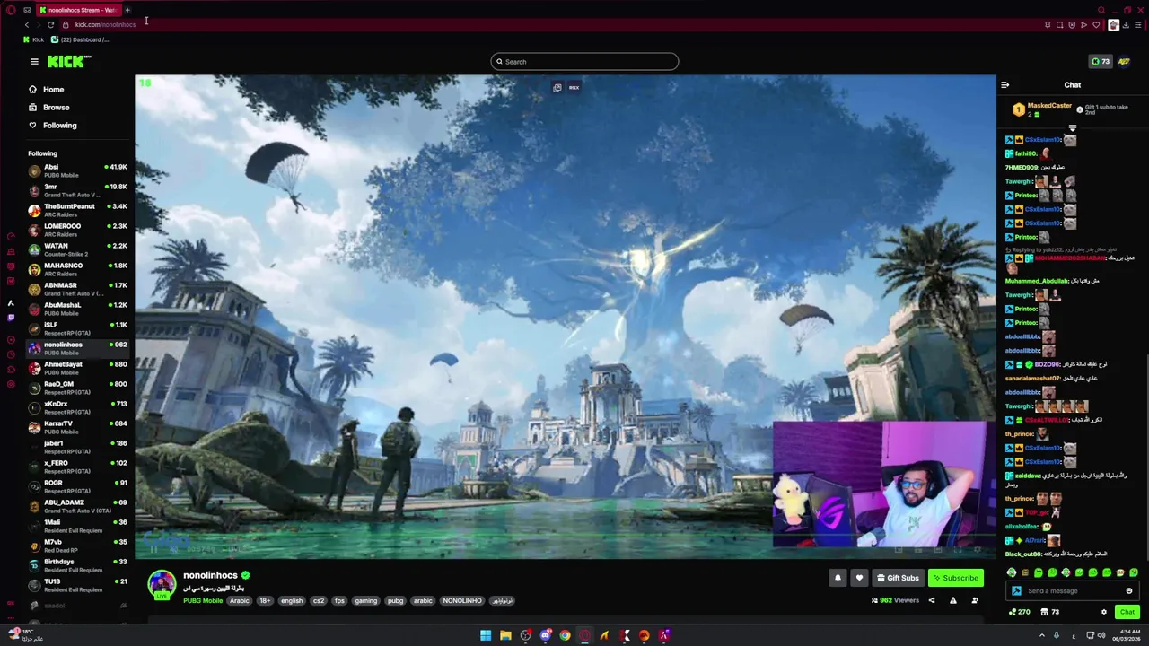Open the user profile avatar menu
Screen dimensions: 1149x646
tap(1124, 62)
